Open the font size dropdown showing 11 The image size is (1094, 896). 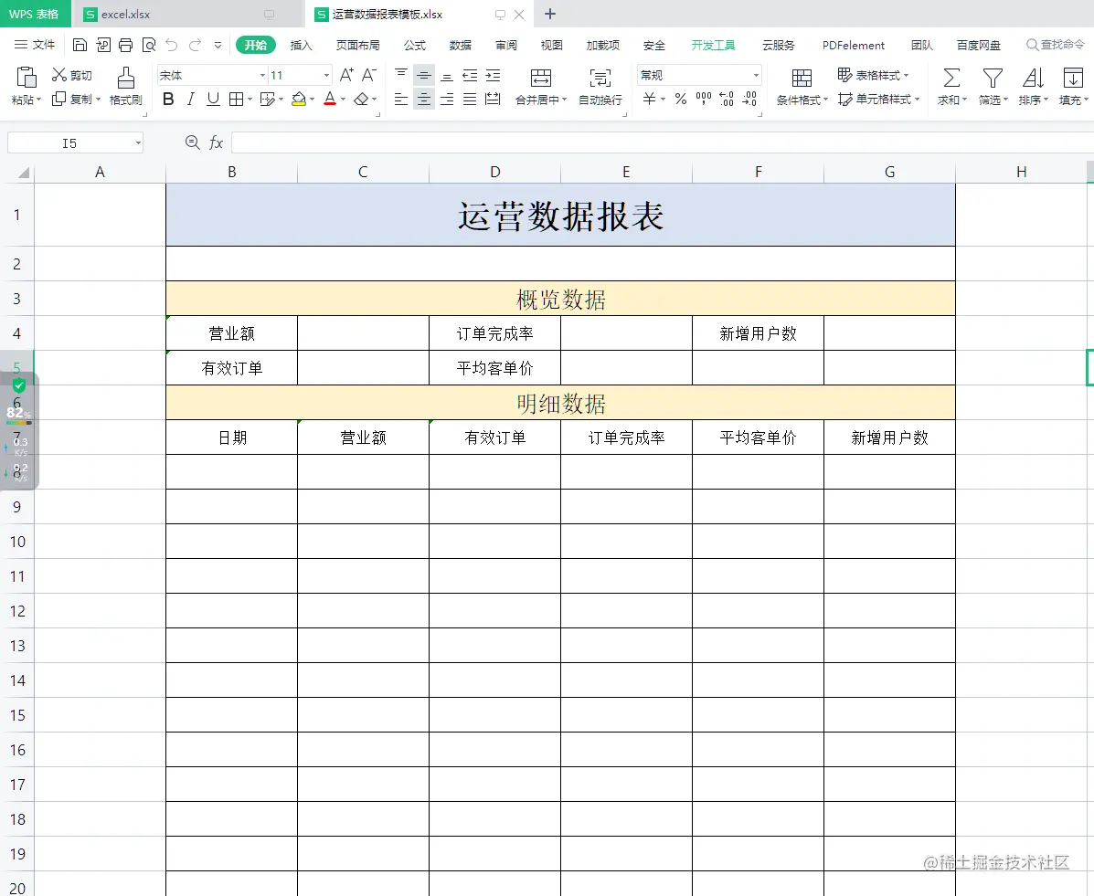pyautogui.click(x=326, y=75)
